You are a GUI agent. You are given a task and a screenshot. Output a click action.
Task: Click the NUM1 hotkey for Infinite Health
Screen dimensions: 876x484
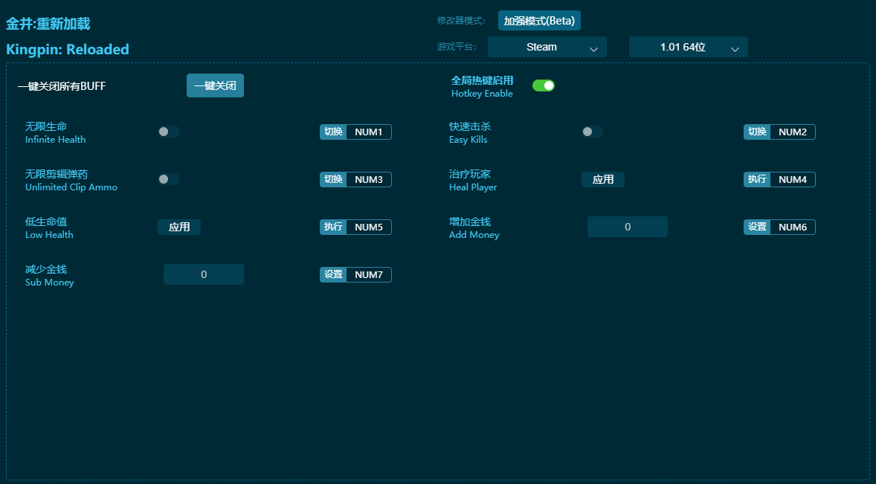point(369,132)
